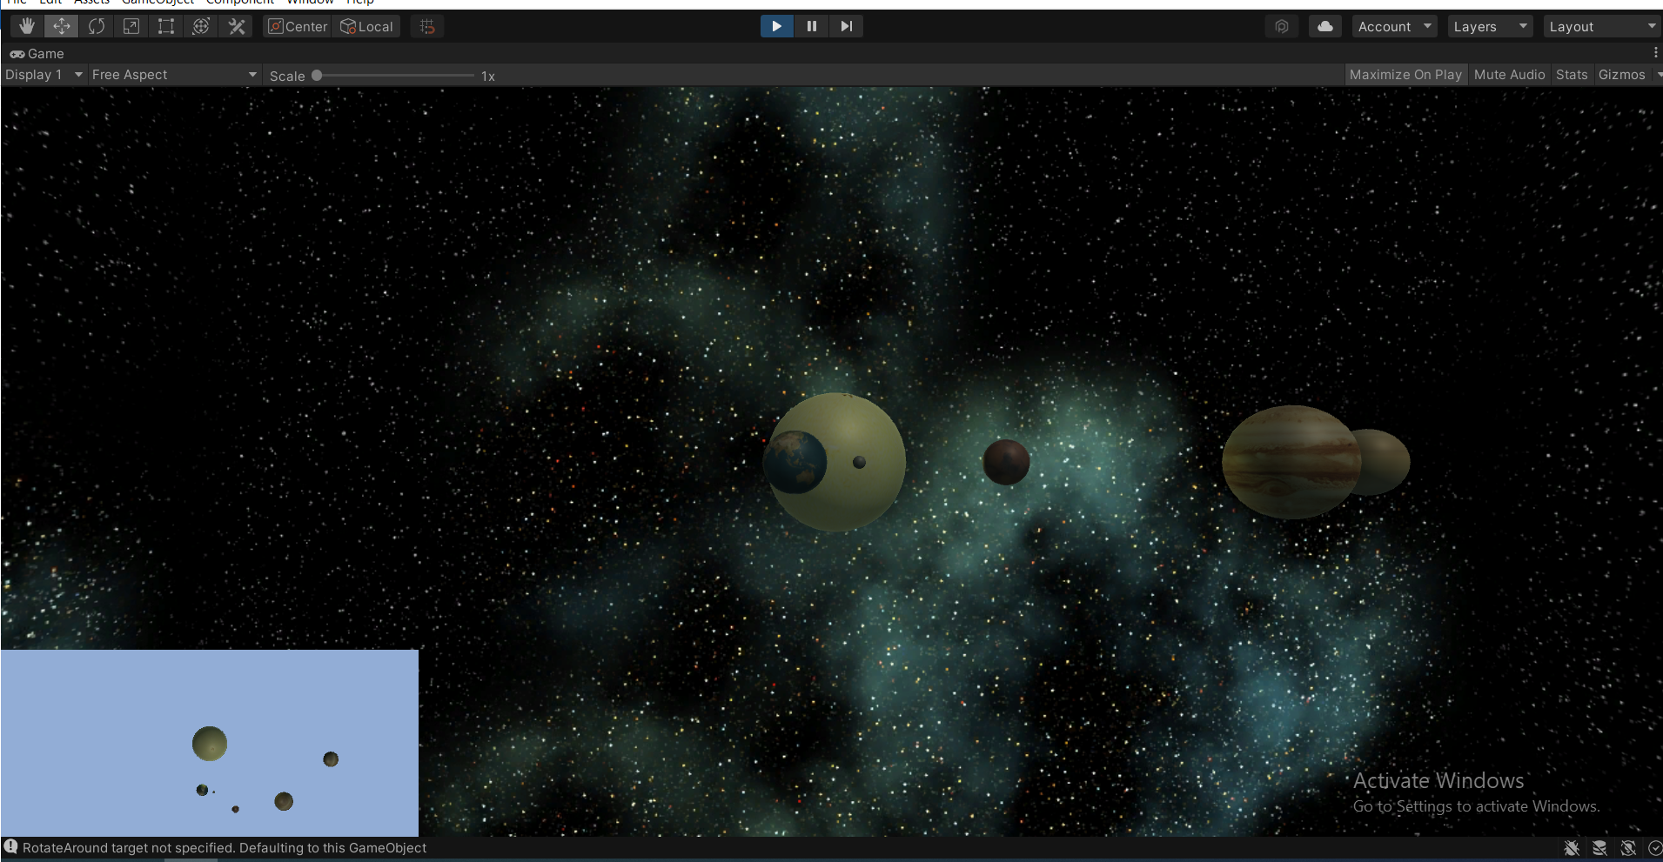1663x862 pixels.
Task: Toggle the Stats overlay
Action: pos(1572,75)
